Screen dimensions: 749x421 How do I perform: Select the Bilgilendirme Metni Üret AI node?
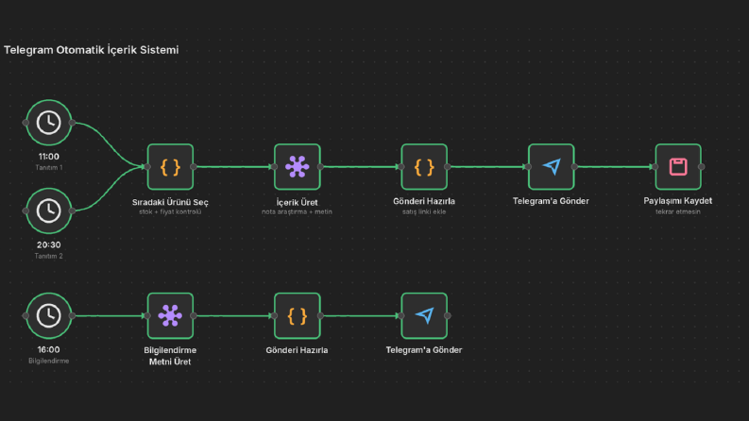[x=171, y=316]
